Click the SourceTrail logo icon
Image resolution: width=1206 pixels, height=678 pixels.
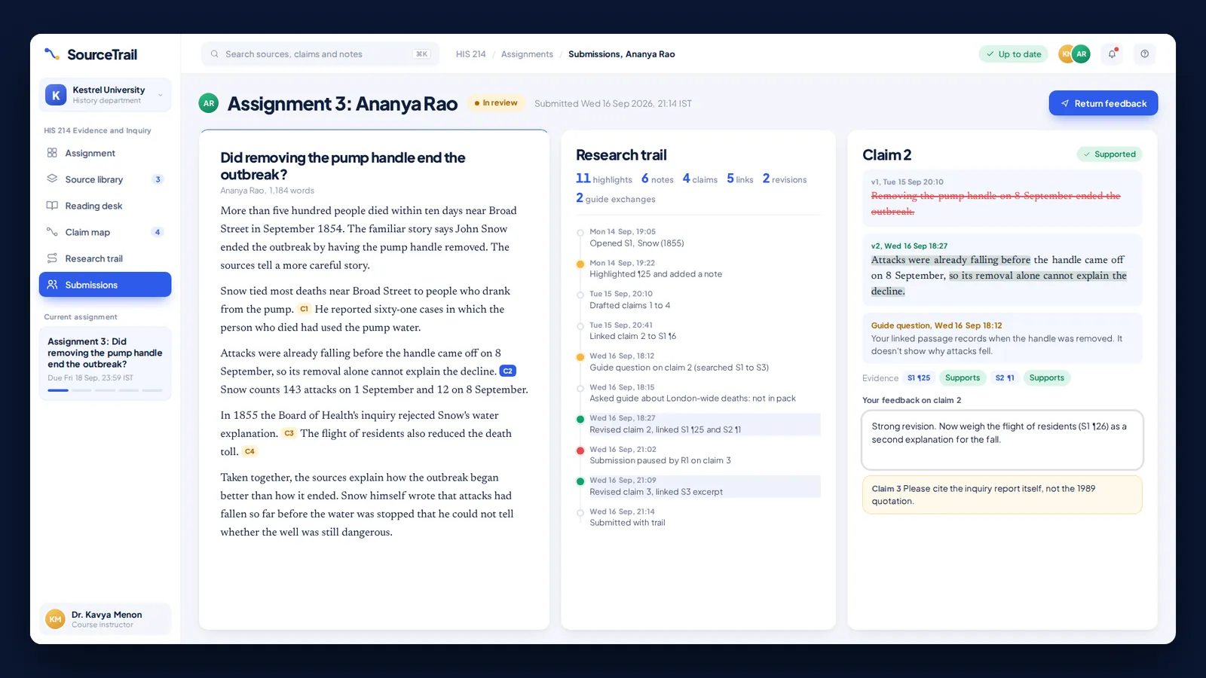[x=52, y=54]
